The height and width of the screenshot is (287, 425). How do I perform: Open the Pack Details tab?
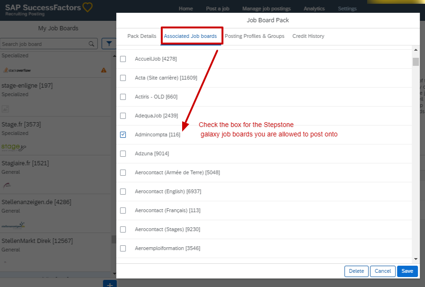pos(142,36)
